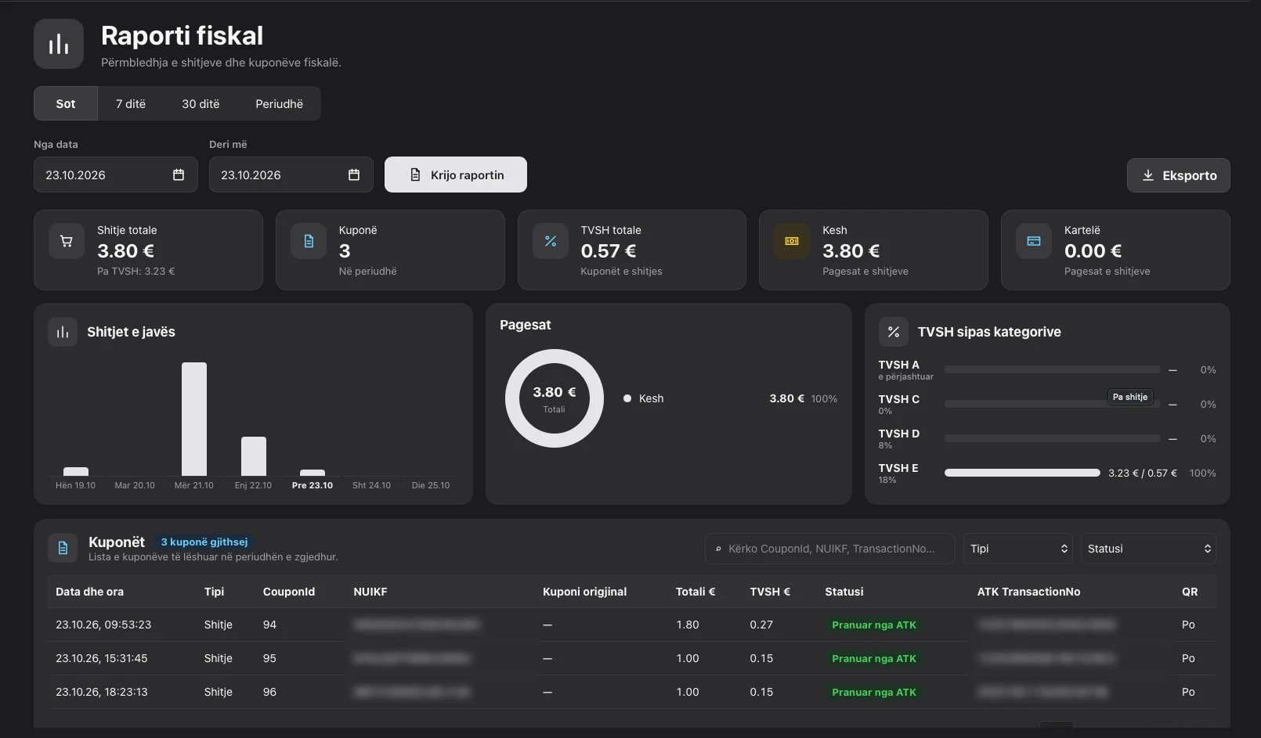Click the bar chart icon beside Raporti fiskal

pyautogui.click(x=59, y=44)
